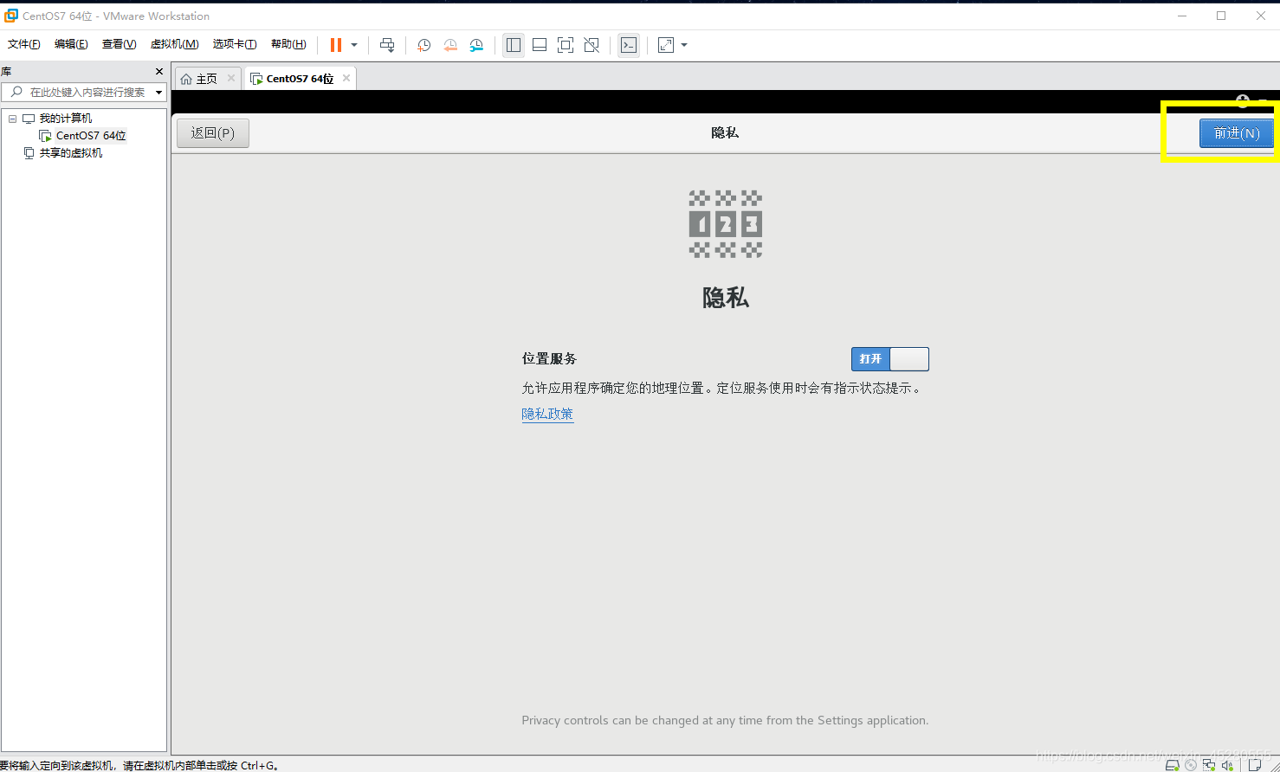This screenshot has width=1280, height=772.
Task: Toggle the 位置服务 location switch
Action: coord(890,358)
